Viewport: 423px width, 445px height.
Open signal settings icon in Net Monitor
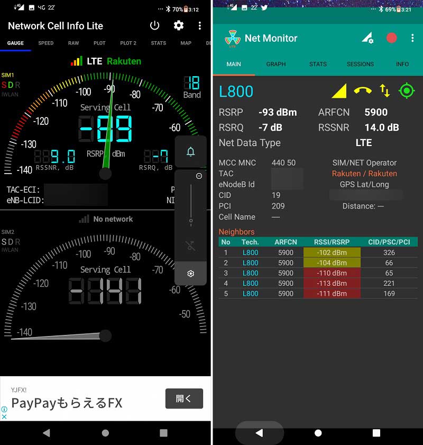(x=367, y=38)
